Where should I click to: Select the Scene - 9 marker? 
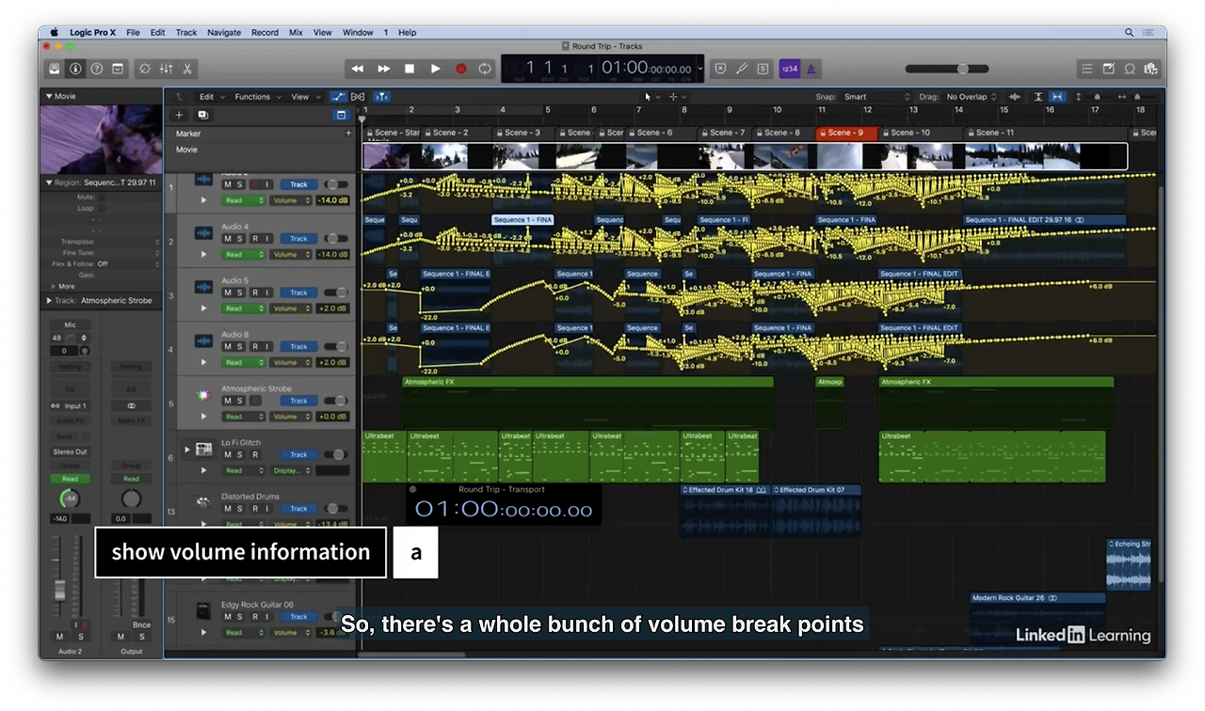pyautogui.click(x=846, y=134)
